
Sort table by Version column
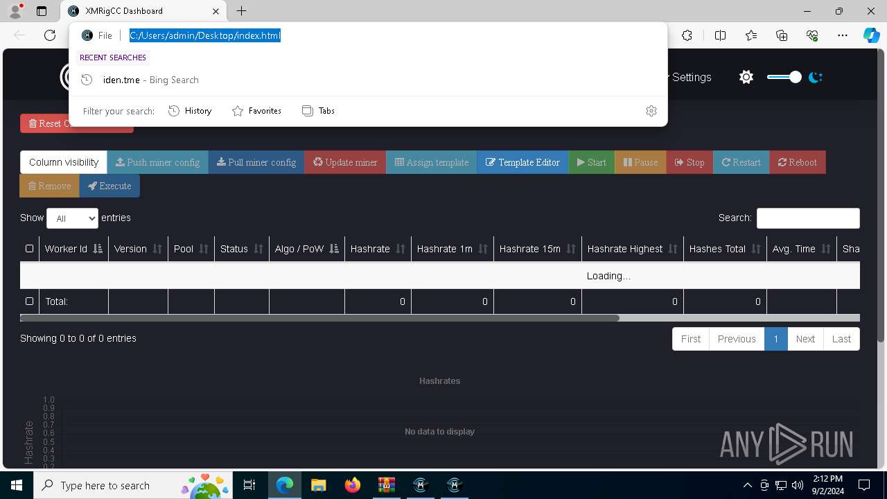[x=138, y=249]
